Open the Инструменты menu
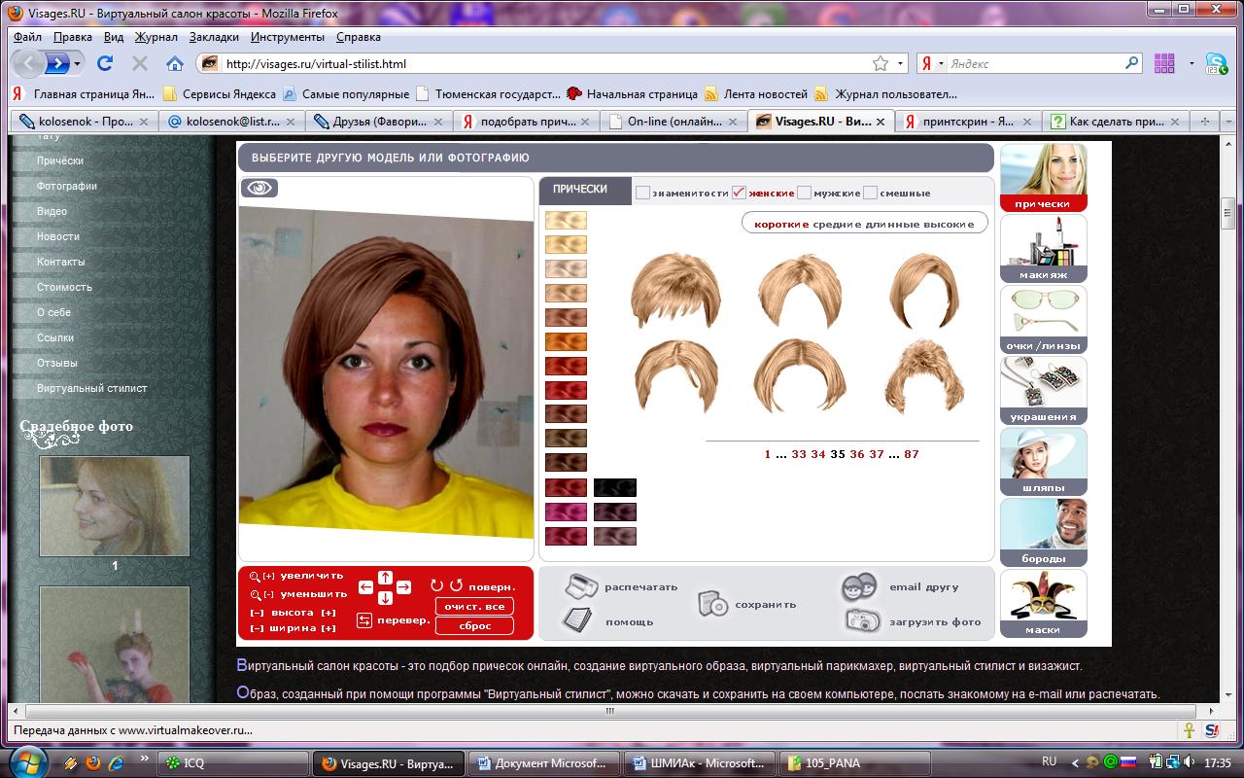 288,37
